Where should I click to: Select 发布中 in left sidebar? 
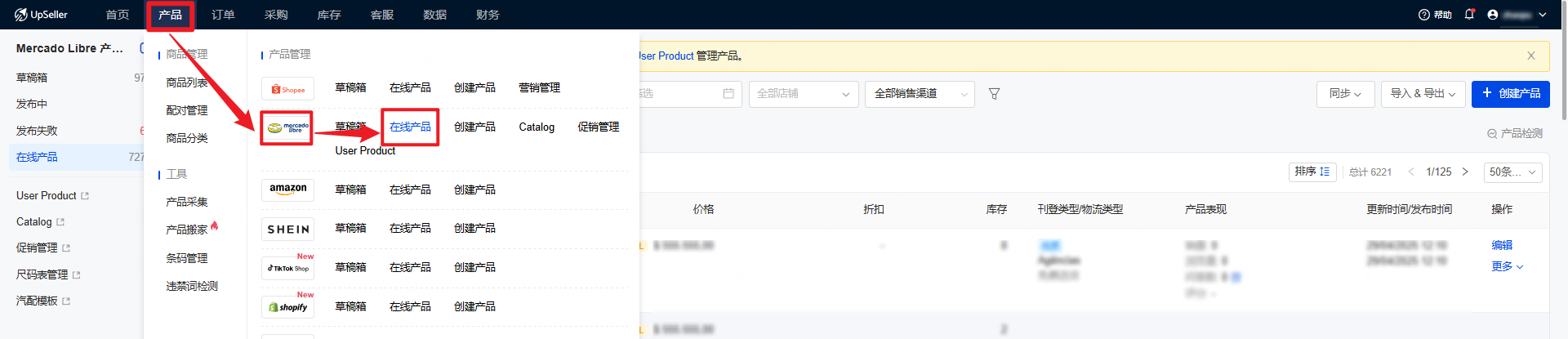[x=32, y=105]
